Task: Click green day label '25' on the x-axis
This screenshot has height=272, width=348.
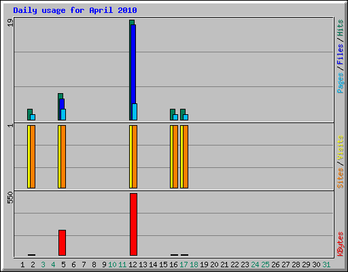Action: click(x=265, y=265)
